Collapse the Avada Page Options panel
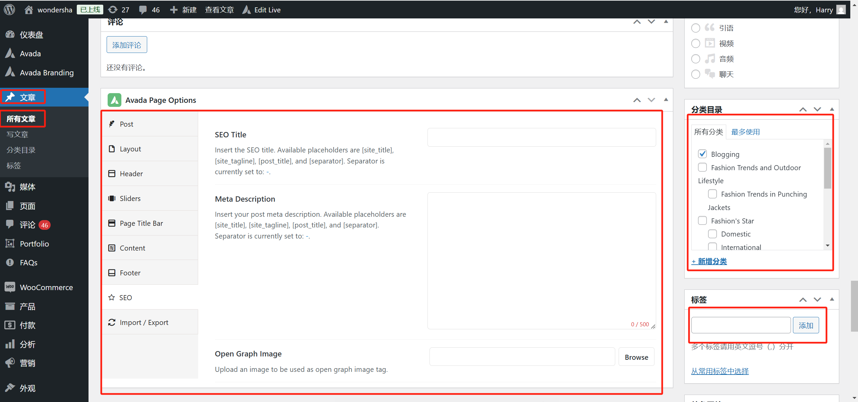858x402 pixels. pos(666,100)
